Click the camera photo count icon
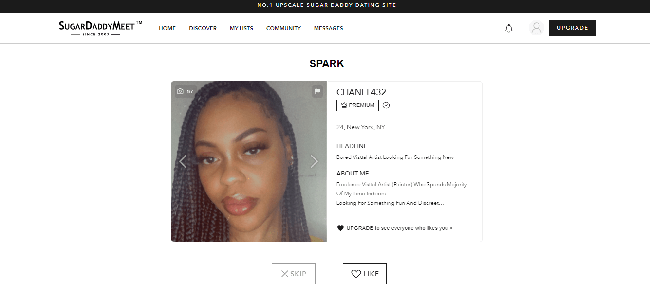This screenshot has width=650, height=297. click(x=186, y=91)
